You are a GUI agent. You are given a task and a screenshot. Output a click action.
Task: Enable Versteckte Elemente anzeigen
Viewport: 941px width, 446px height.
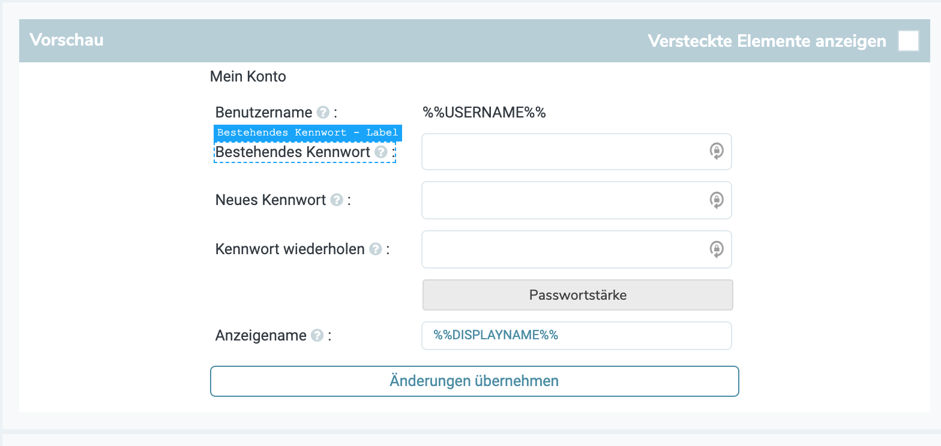tap(908, 41)
